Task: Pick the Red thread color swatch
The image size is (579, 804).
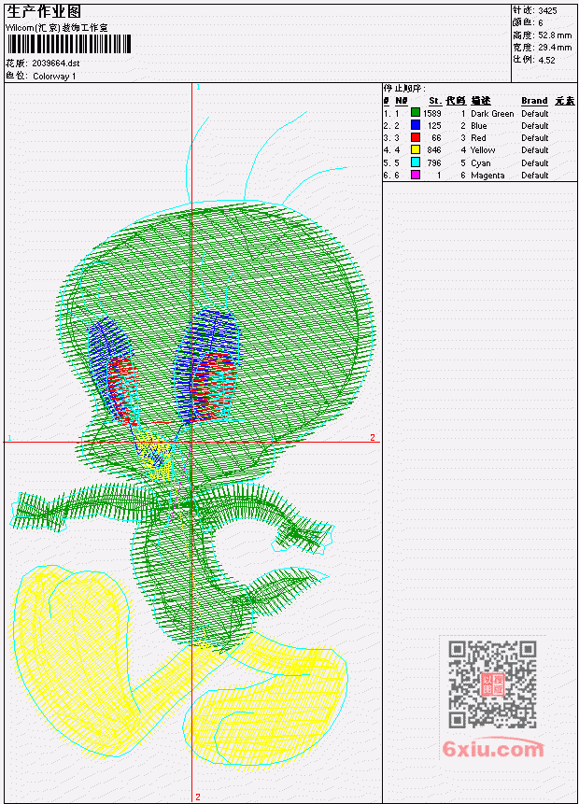Action: tap(416, 137)
